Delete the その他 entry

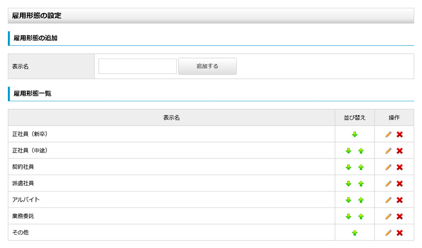tap(400, 233)
